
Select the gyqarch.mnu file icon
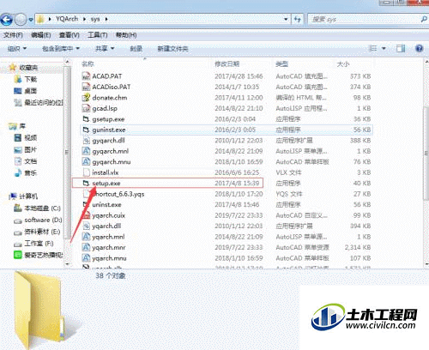click(86, 161)
